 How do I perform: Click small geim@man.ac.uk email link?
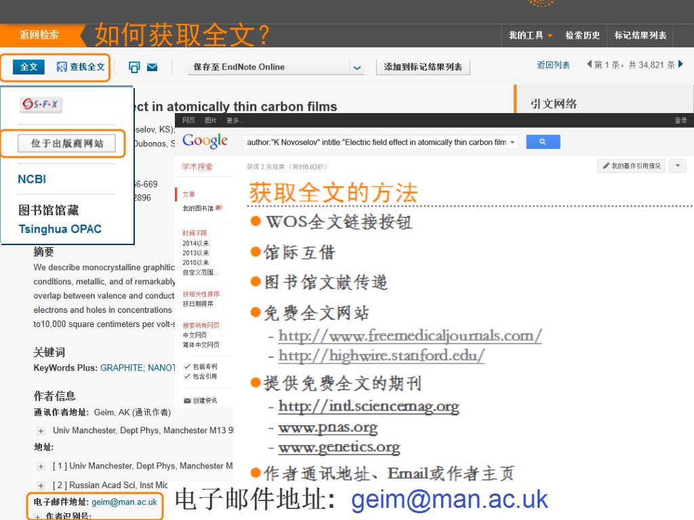125,502
